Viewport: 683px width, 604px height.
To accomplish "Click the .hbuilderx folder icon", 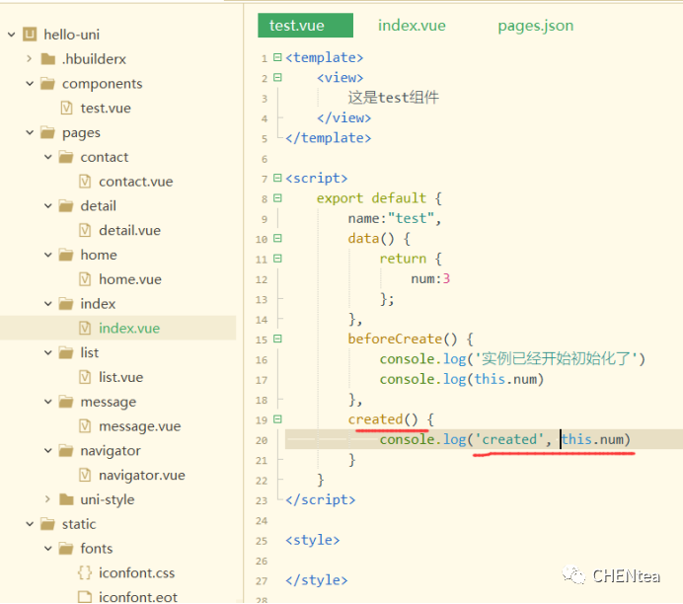I will tap(48, 59).
